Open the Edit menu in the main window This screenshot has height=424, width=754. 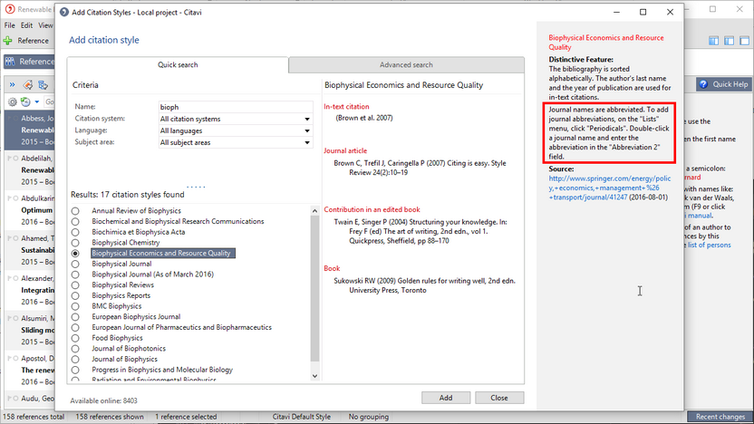pyautogui.click(x=26, y=25)
